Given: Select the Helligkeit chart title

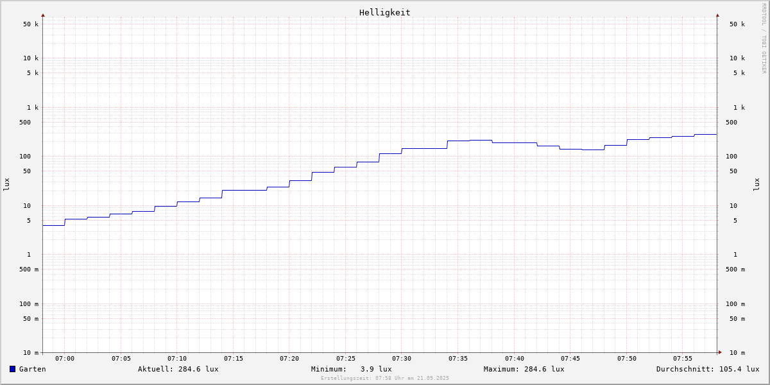Looking at the screenshot, I should pyautogui.click(x=384, y=12).
